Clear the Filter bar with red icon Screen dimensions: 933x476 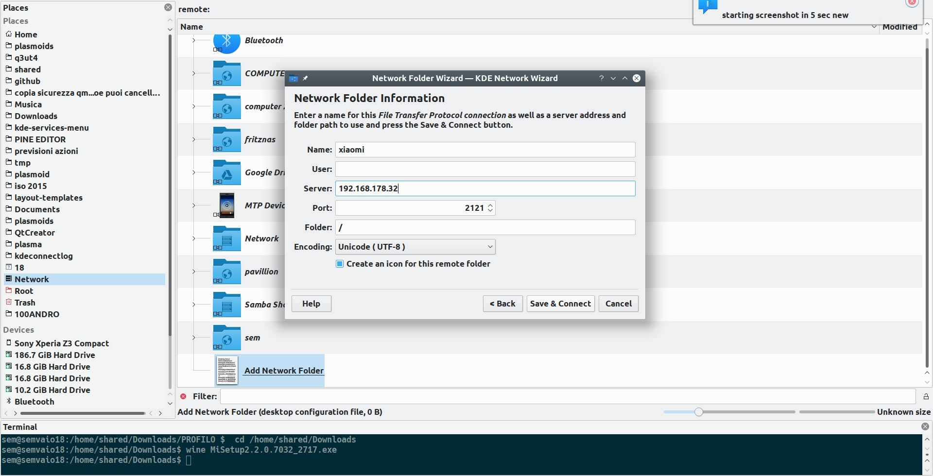pyautogui.click(x=183, y=396)
